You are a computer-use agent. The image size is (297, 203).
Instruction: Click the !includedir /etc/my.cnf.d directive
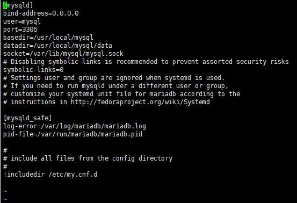(x=50, y=175)
